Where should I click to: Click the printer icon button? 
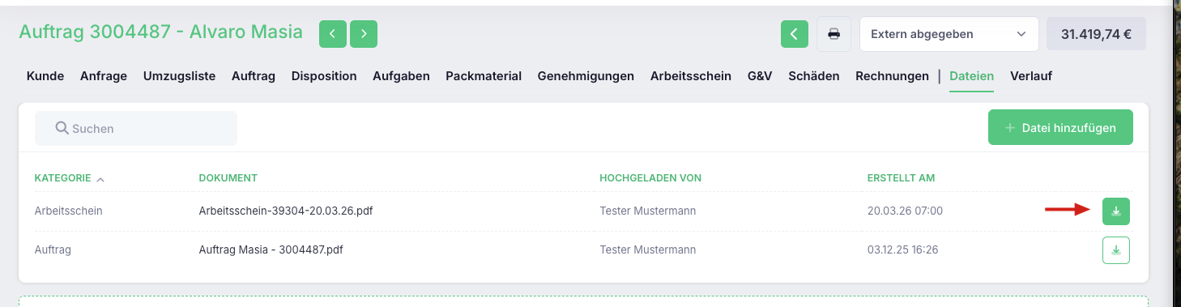pos(834,34)
